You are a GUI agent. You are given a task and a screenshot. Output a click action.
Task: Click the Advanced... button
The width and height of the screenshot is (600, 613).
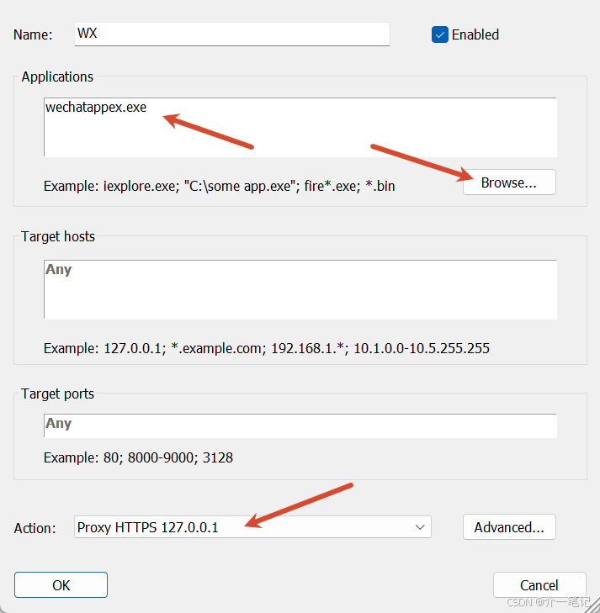click(x=509, y=527)
